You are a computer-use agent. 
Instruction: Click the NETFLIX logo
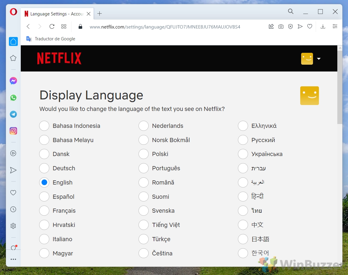[x=59, y=58]
